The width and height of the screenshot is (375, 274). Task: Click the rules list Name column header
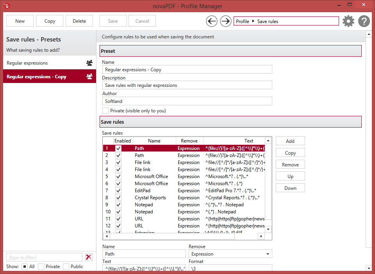[154, 141]
